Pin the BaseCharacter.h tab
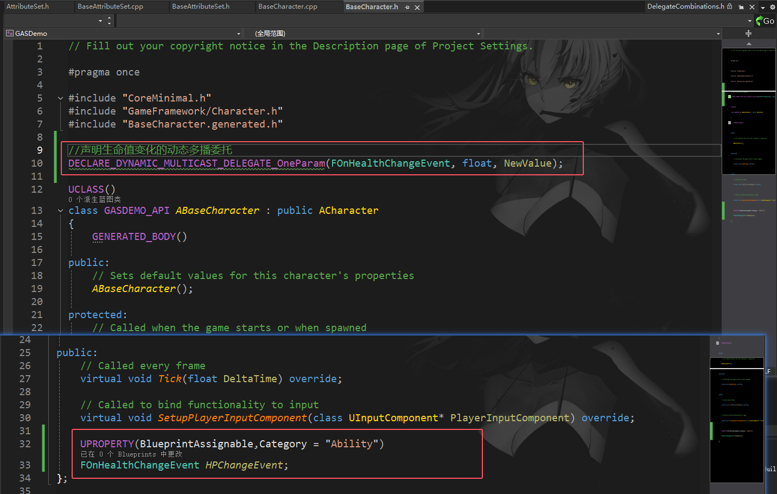This screenshot has height=494, width=777. tap(407, 7)
